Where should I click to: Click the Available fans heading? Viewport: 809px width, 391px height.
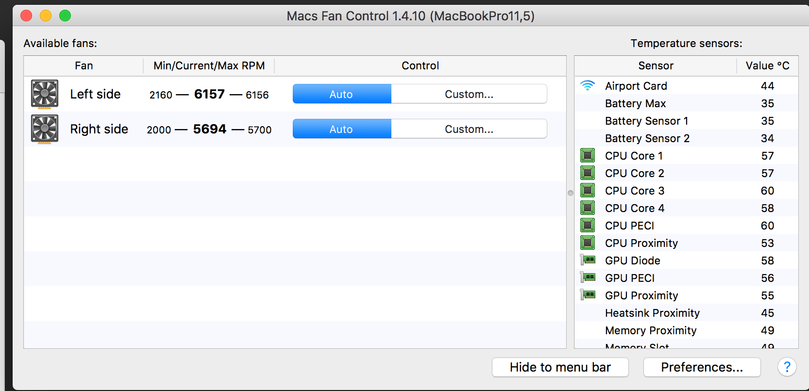(x=60, y=43)
